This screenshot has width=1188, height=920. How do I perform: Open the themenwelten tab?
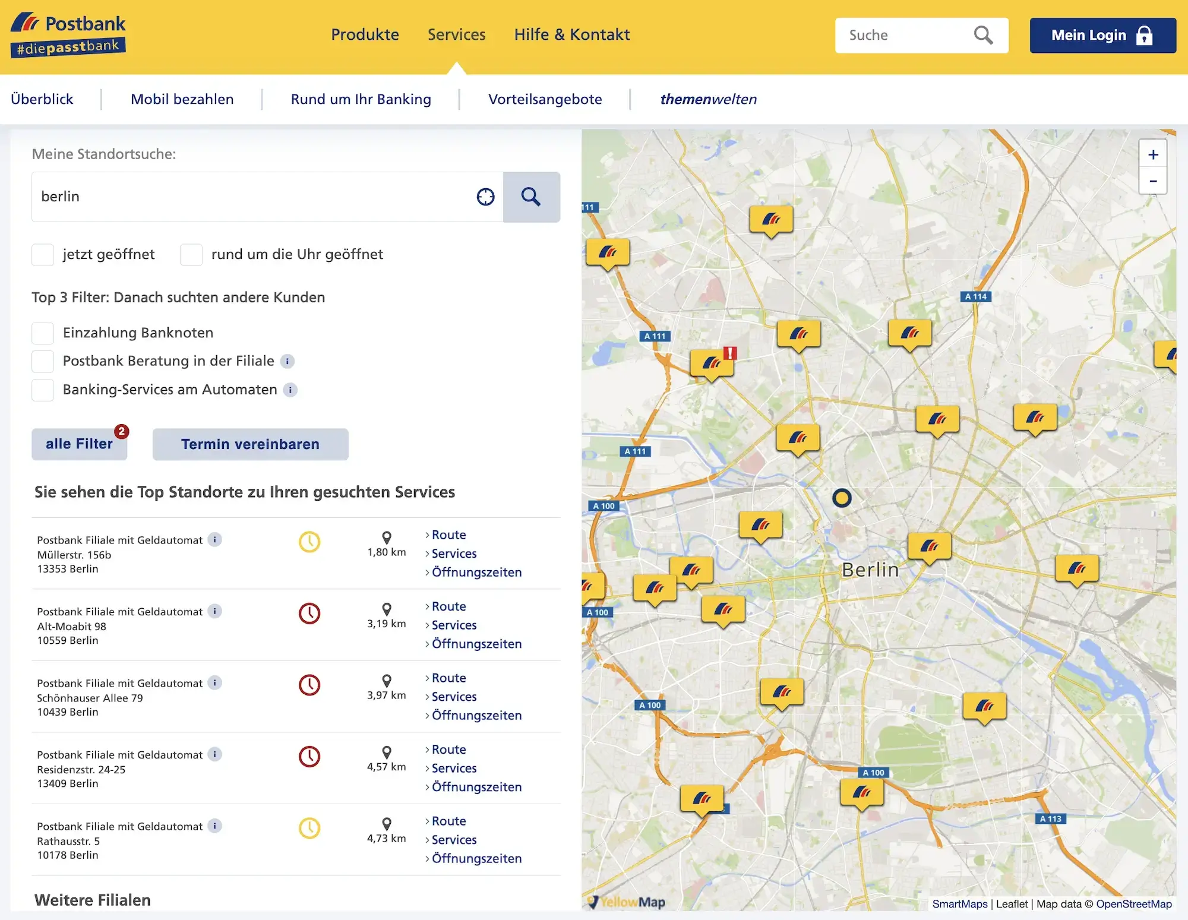click(x=709, y=99)
